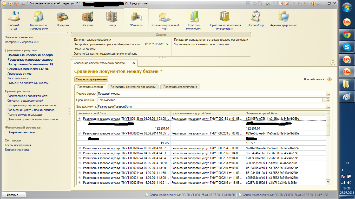Open the Регламентированный учет section
Image resolution: width=355 pixels, height=199 pixels.
(x=165, y=20)
